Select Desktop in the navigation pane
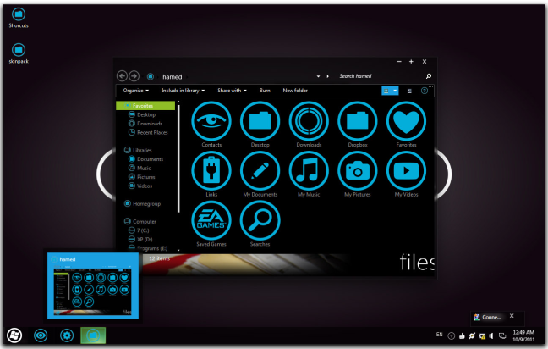Screen dimensions: 548x349 (x=142, y=114)
